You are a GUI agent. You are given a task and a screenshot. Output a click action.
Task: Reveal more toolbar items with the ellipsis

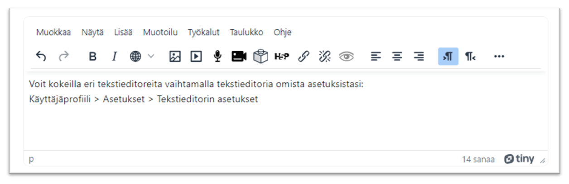point(499,57)
